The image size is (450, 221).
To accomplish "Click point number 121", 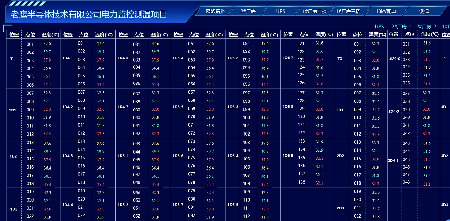I will [301, 43].
